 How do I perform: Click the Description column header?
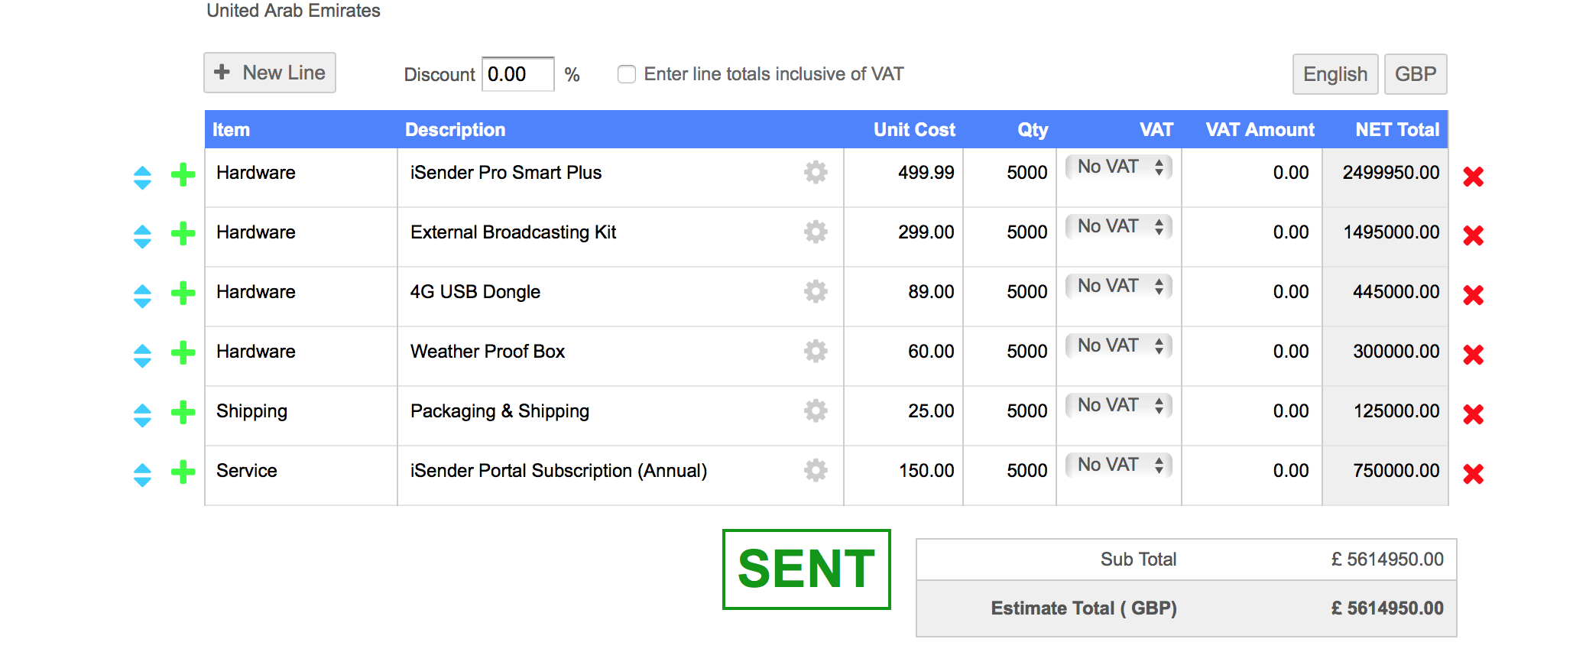coord(455,130)
